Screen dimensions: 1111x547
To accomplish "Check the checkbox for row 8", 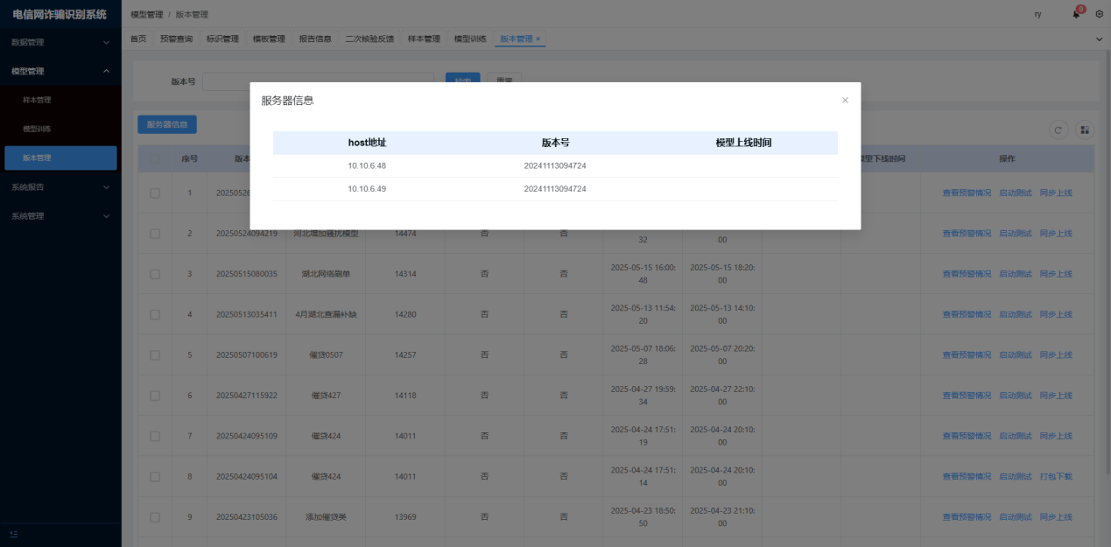I will [155, 477].
